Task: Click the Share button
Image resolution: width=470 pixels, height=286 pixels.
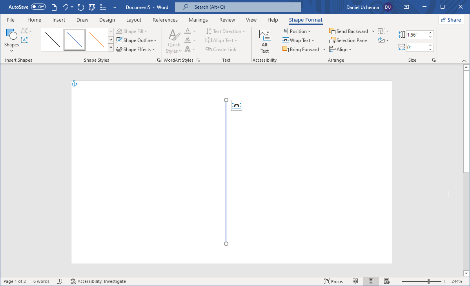Action: (451, 20)
